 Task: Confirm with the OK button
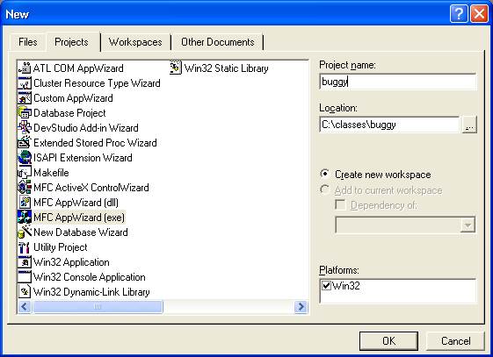point(388,341)
